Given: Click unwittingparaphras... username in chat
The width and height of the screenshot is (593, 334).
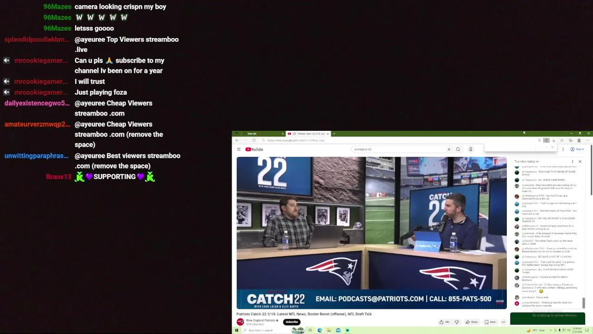Looking at the screenshot, I should (x=36, y=156).
